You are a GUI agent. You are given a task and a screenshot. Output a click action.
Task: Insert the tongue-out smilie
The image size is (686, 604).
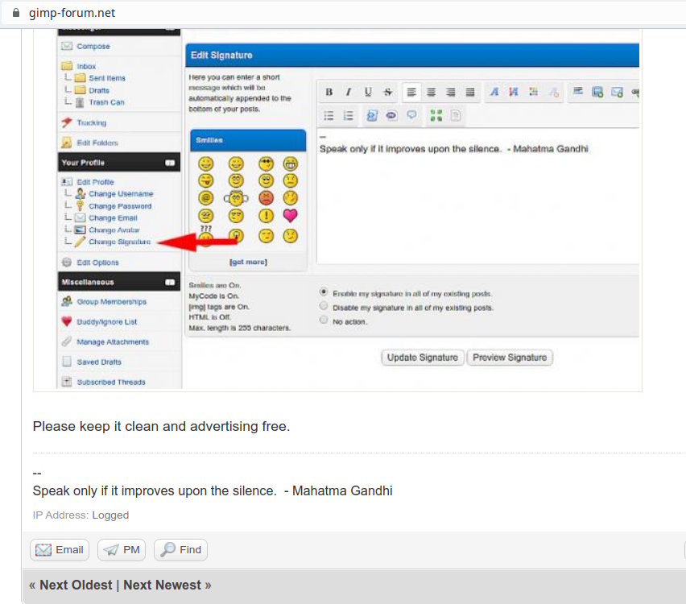[205, 180]
